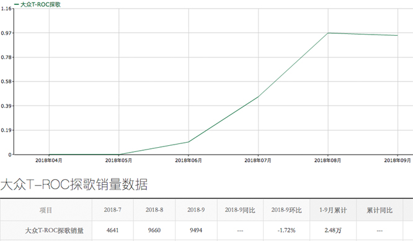The height and width of the screenshot is (241, 413).
Task: Click the 0.78 y-axis value
Action: click(6, 57)
